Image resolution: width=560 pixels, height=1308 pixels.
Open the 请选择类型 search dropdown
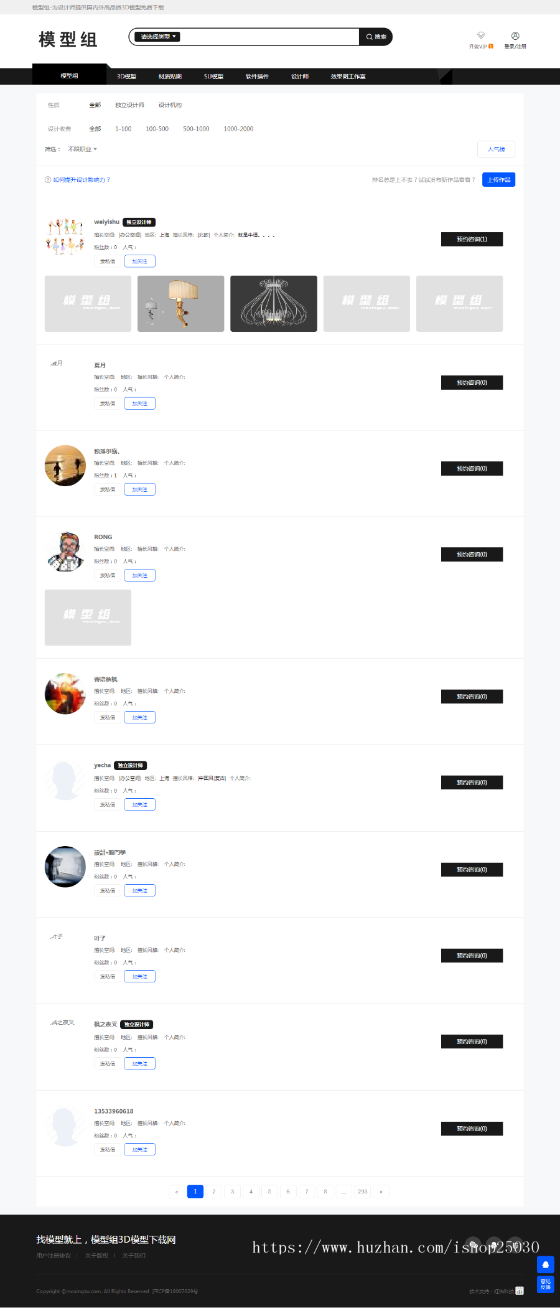(157, 37)
